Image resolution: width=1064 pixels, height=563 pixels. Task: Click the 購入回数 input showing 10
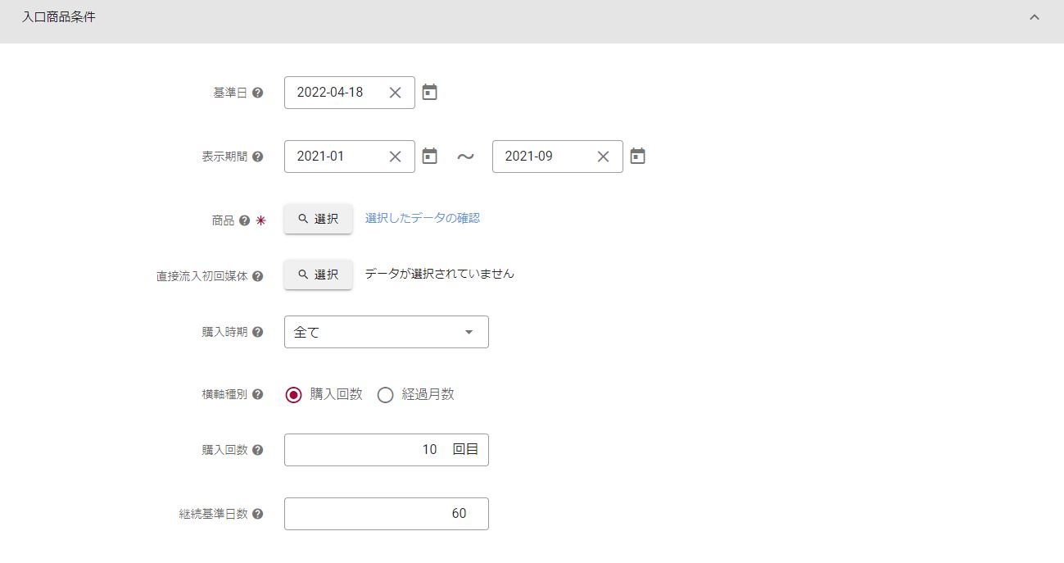pyautogui.click(x=369, y=450)
